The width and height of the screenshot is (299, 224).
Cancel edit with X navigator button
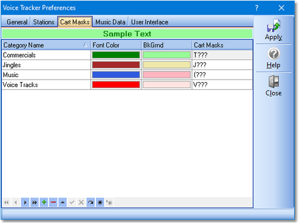pos(81,202)
